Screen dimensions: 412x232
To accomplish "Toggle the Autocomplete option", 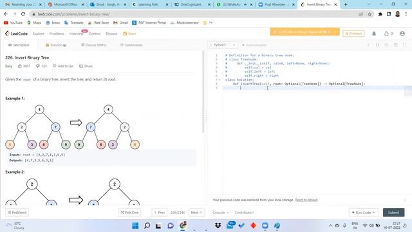I will (x=254, y=45).
